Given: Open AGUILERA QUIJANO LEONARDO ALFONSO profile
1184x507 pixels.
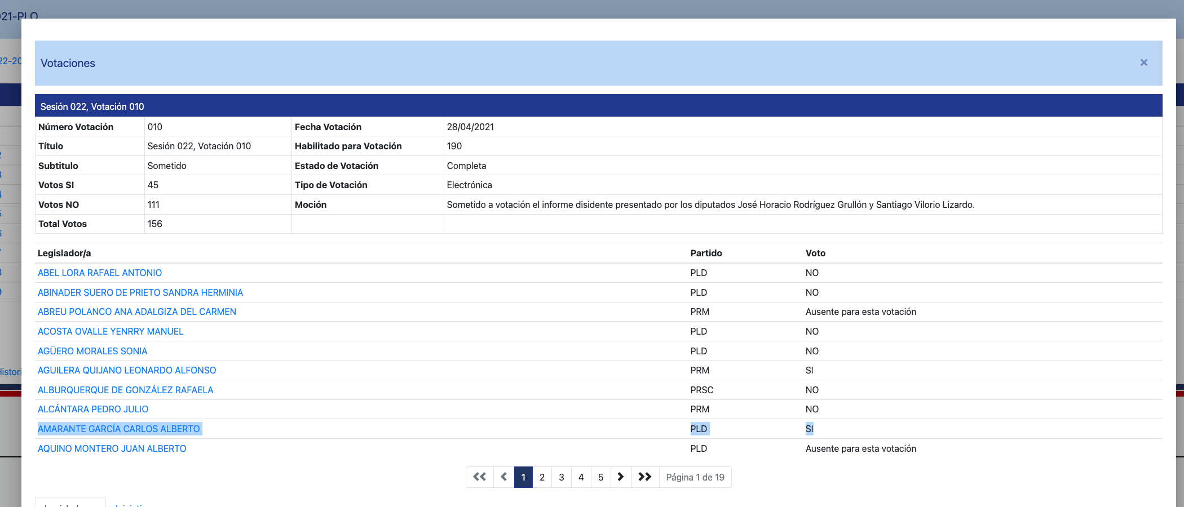Looking at the screenshot, I should point(127,370).
